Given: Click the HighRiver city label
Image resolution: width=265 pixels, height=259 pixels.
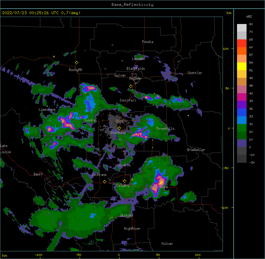Looking at the screenshot, I should 132,229.
